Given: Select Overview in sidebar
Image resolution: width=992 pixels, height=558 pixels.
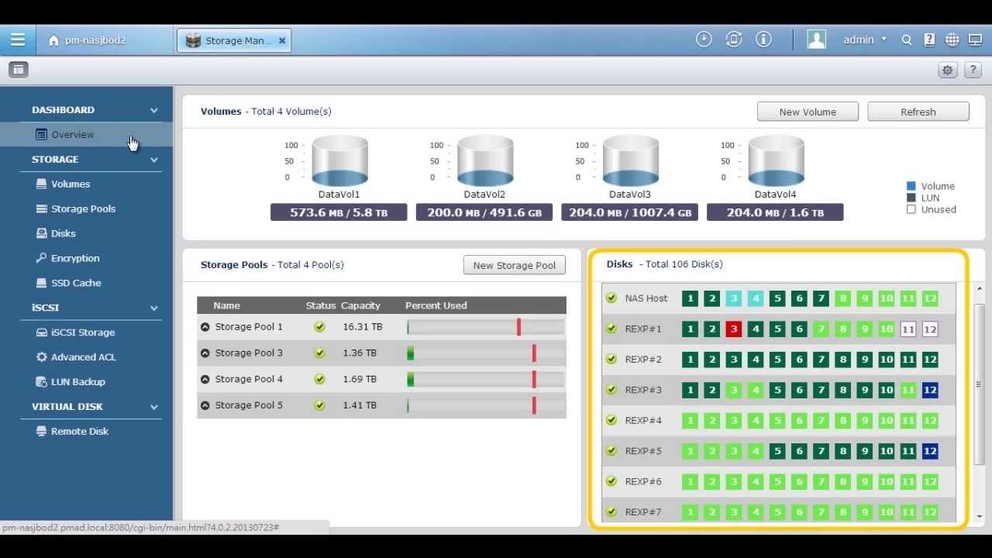Looking at the screenshot, I should (87, 135).
